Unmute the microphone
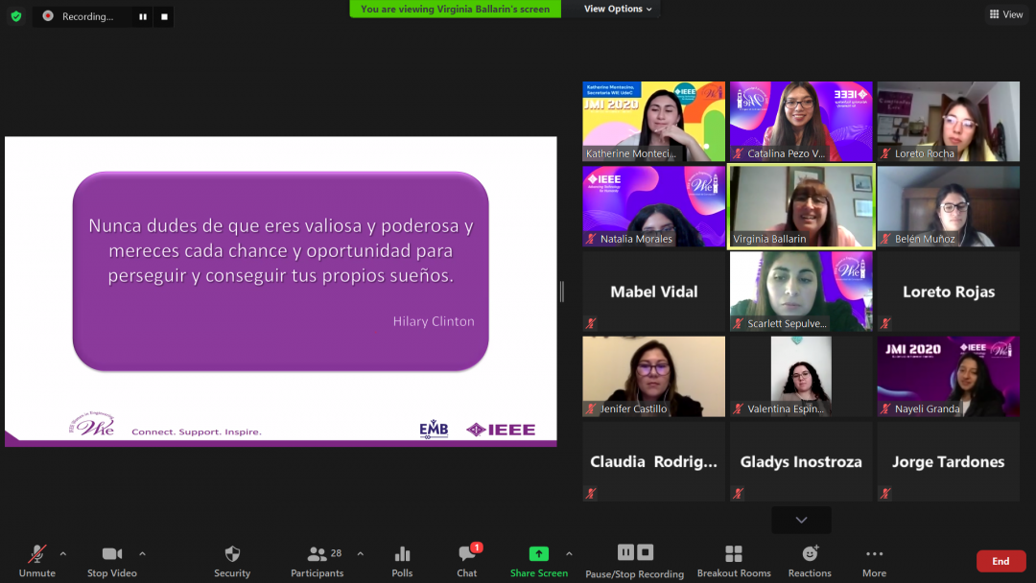The width and height of the screenshot is (1036, 583). pos(37,554)
